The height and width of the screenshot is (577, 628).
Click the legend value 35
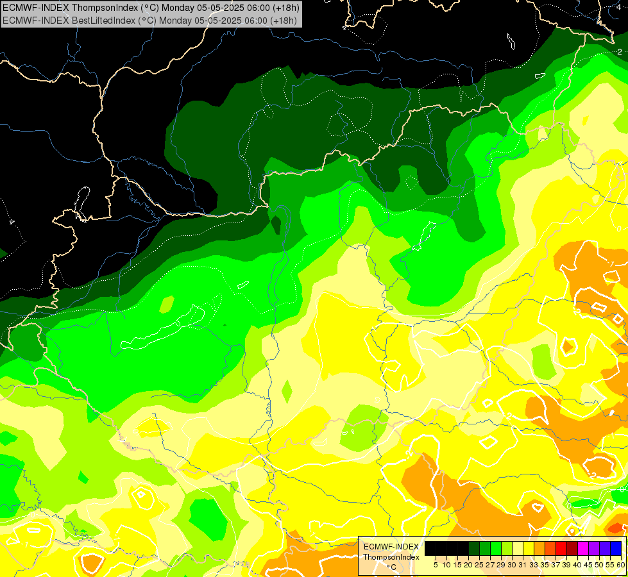(x=545, y=565)
